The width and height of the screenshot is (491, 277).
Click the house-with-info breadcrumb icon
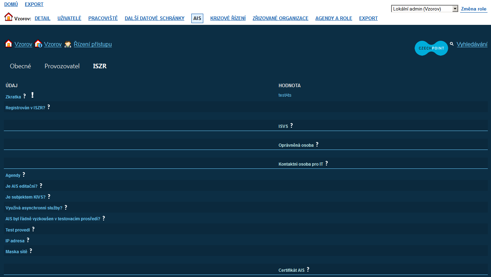(x=38, y=44)
